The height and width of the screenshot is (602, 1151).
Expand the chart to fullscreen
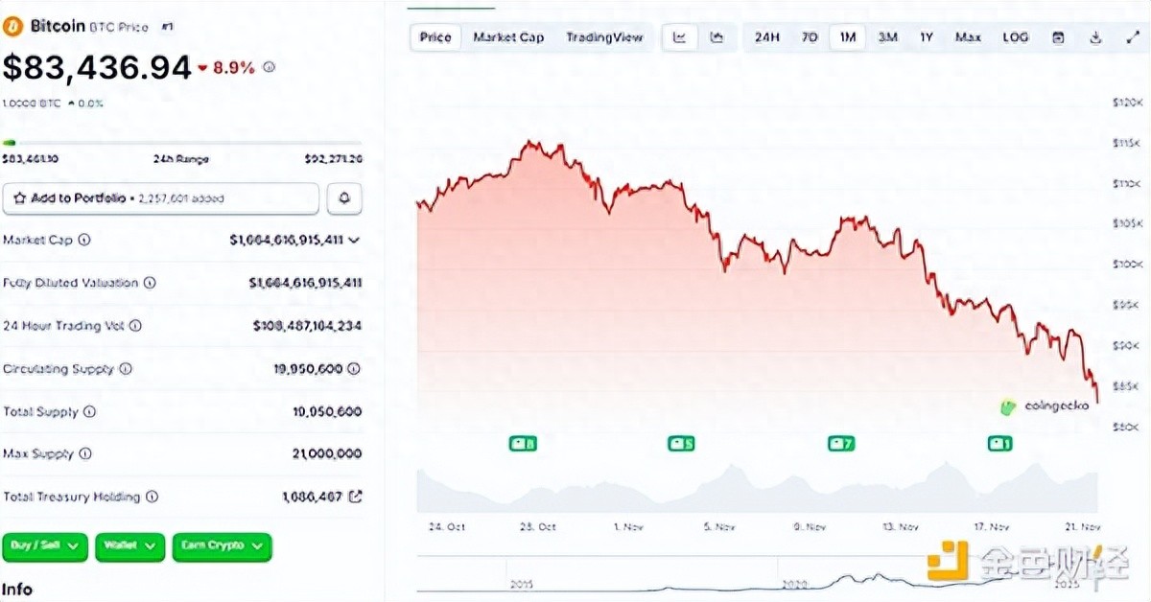coord(1131,37)
